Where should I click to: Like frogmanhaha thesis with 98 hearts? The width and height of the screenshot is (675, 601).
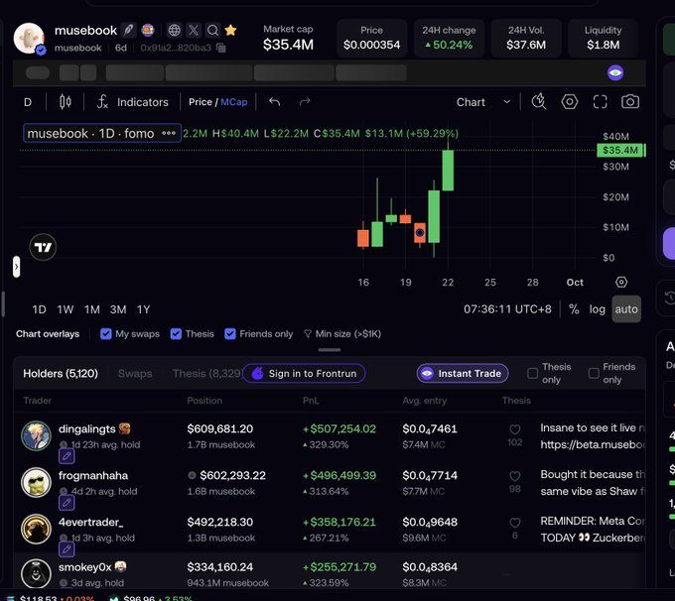[515, 476]
